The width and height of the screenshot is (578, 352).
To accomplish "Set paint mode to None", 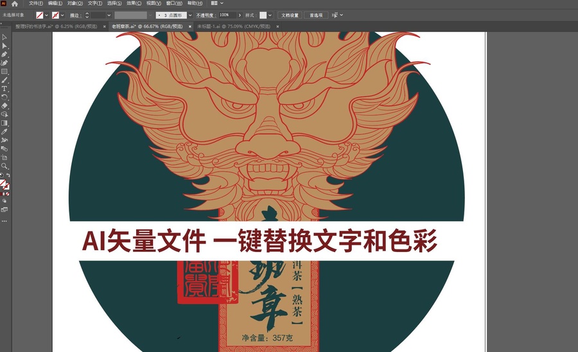I will pos(7,194).
